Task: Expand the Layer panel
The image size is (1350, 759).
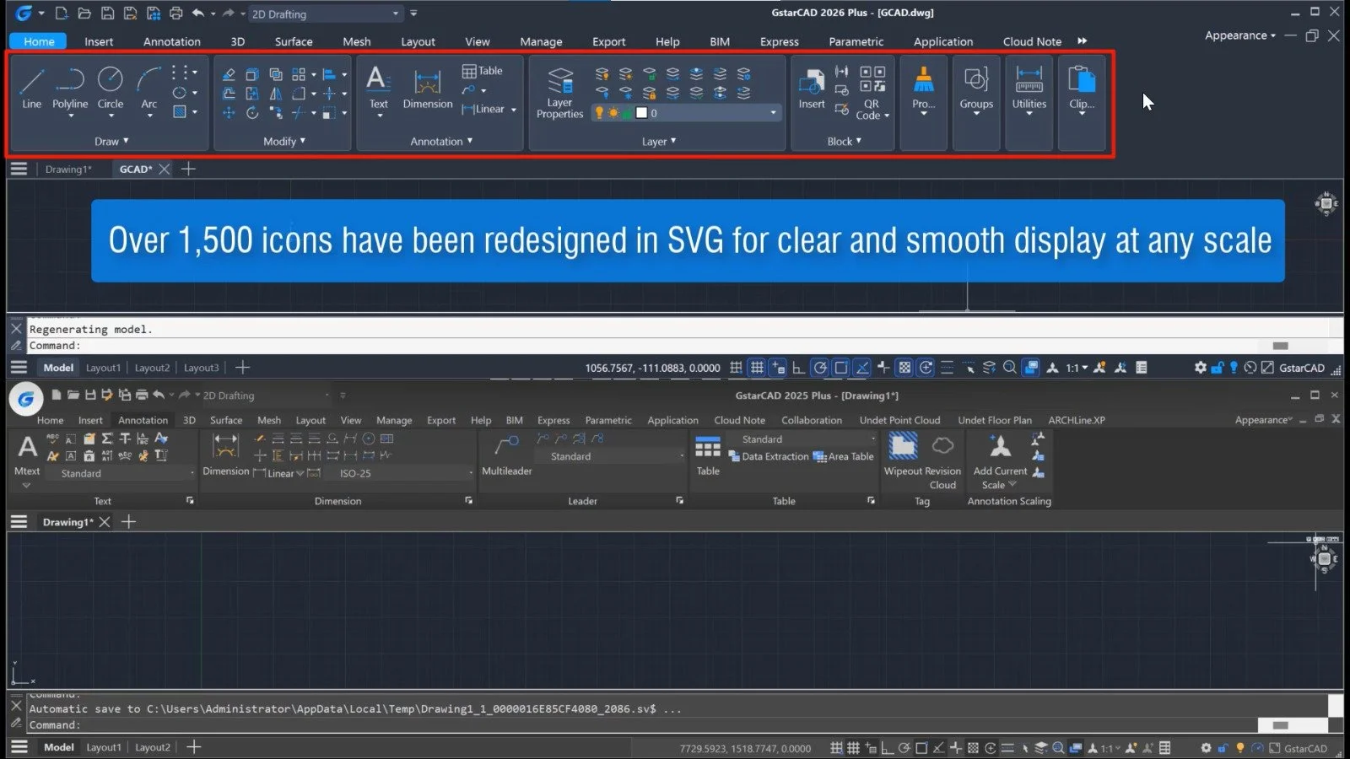Action: pos(658,142)
